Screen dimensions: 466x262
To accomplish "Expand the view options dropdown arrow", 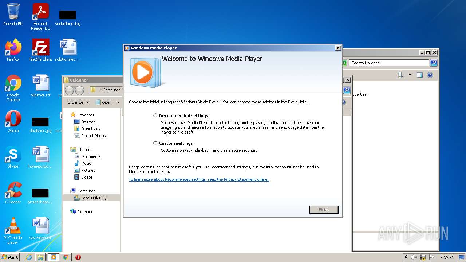I will pos(410,75).
